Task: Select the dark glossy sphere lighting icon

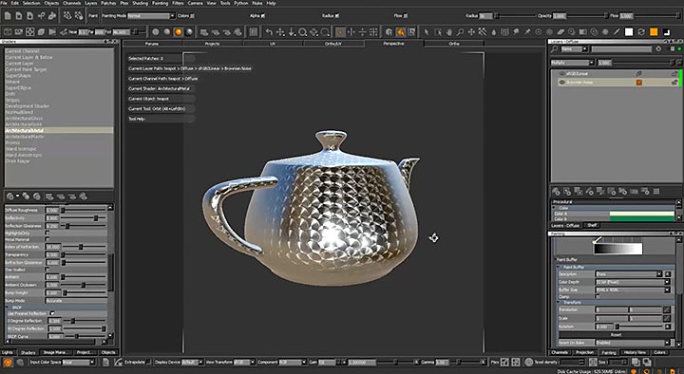Action: tap(189, 32)
